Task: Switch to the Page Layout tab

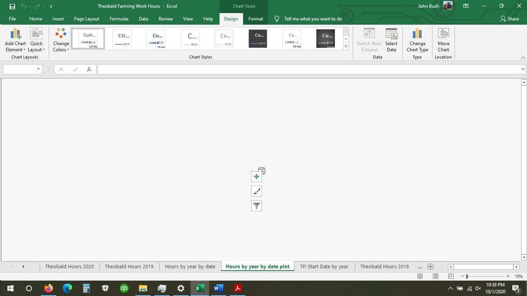Action: click(87, 19)
